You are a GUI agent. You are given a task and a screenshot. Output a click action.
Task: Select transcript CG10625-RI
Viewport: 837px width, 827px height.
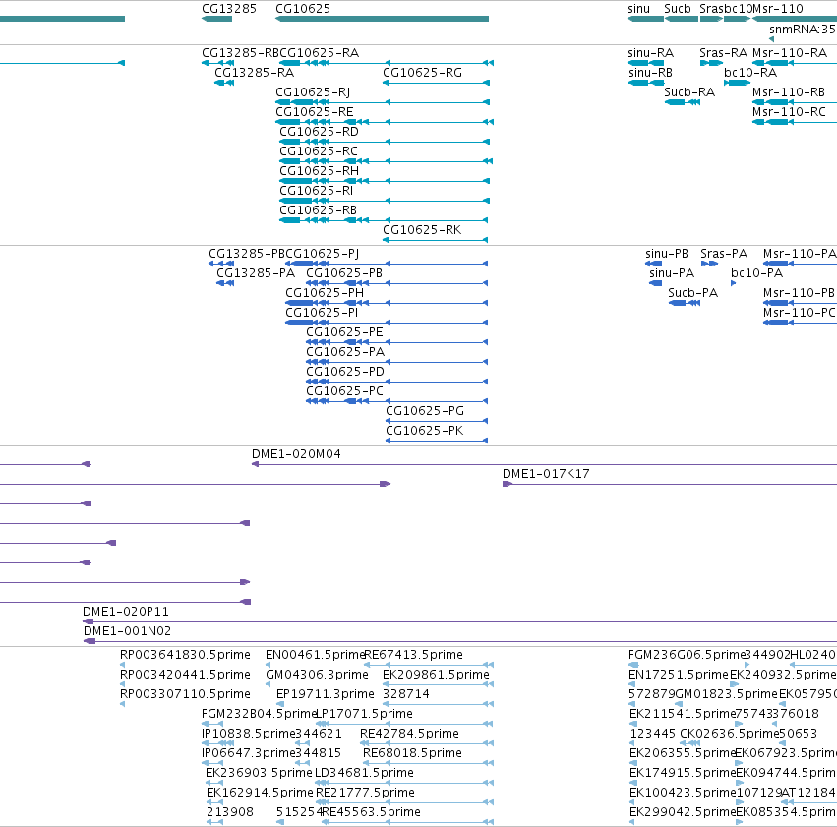pos(317,191)
